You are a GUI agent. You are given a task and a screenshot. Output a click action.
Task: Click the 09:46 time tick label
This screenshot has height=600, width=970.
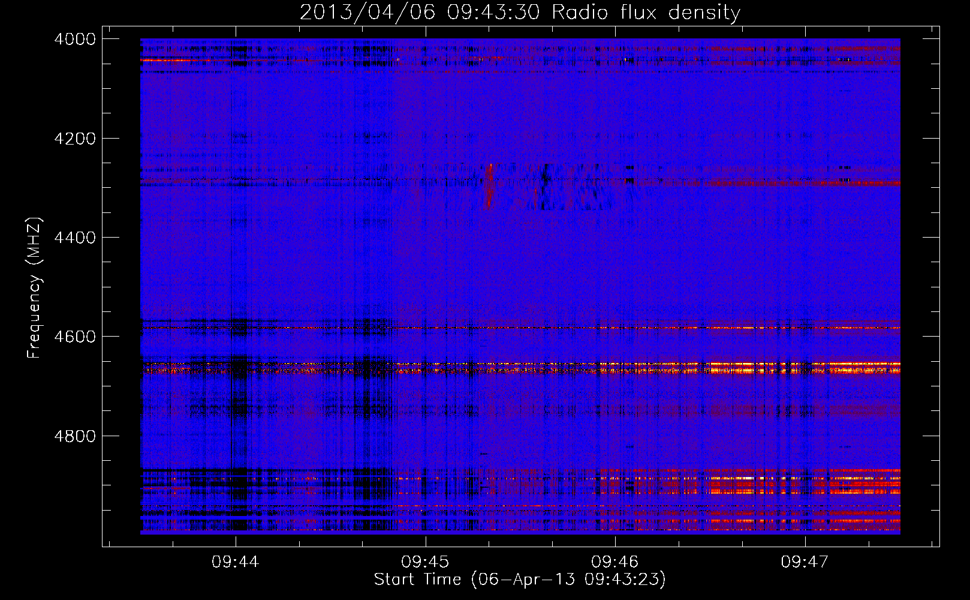click(614, 562)
